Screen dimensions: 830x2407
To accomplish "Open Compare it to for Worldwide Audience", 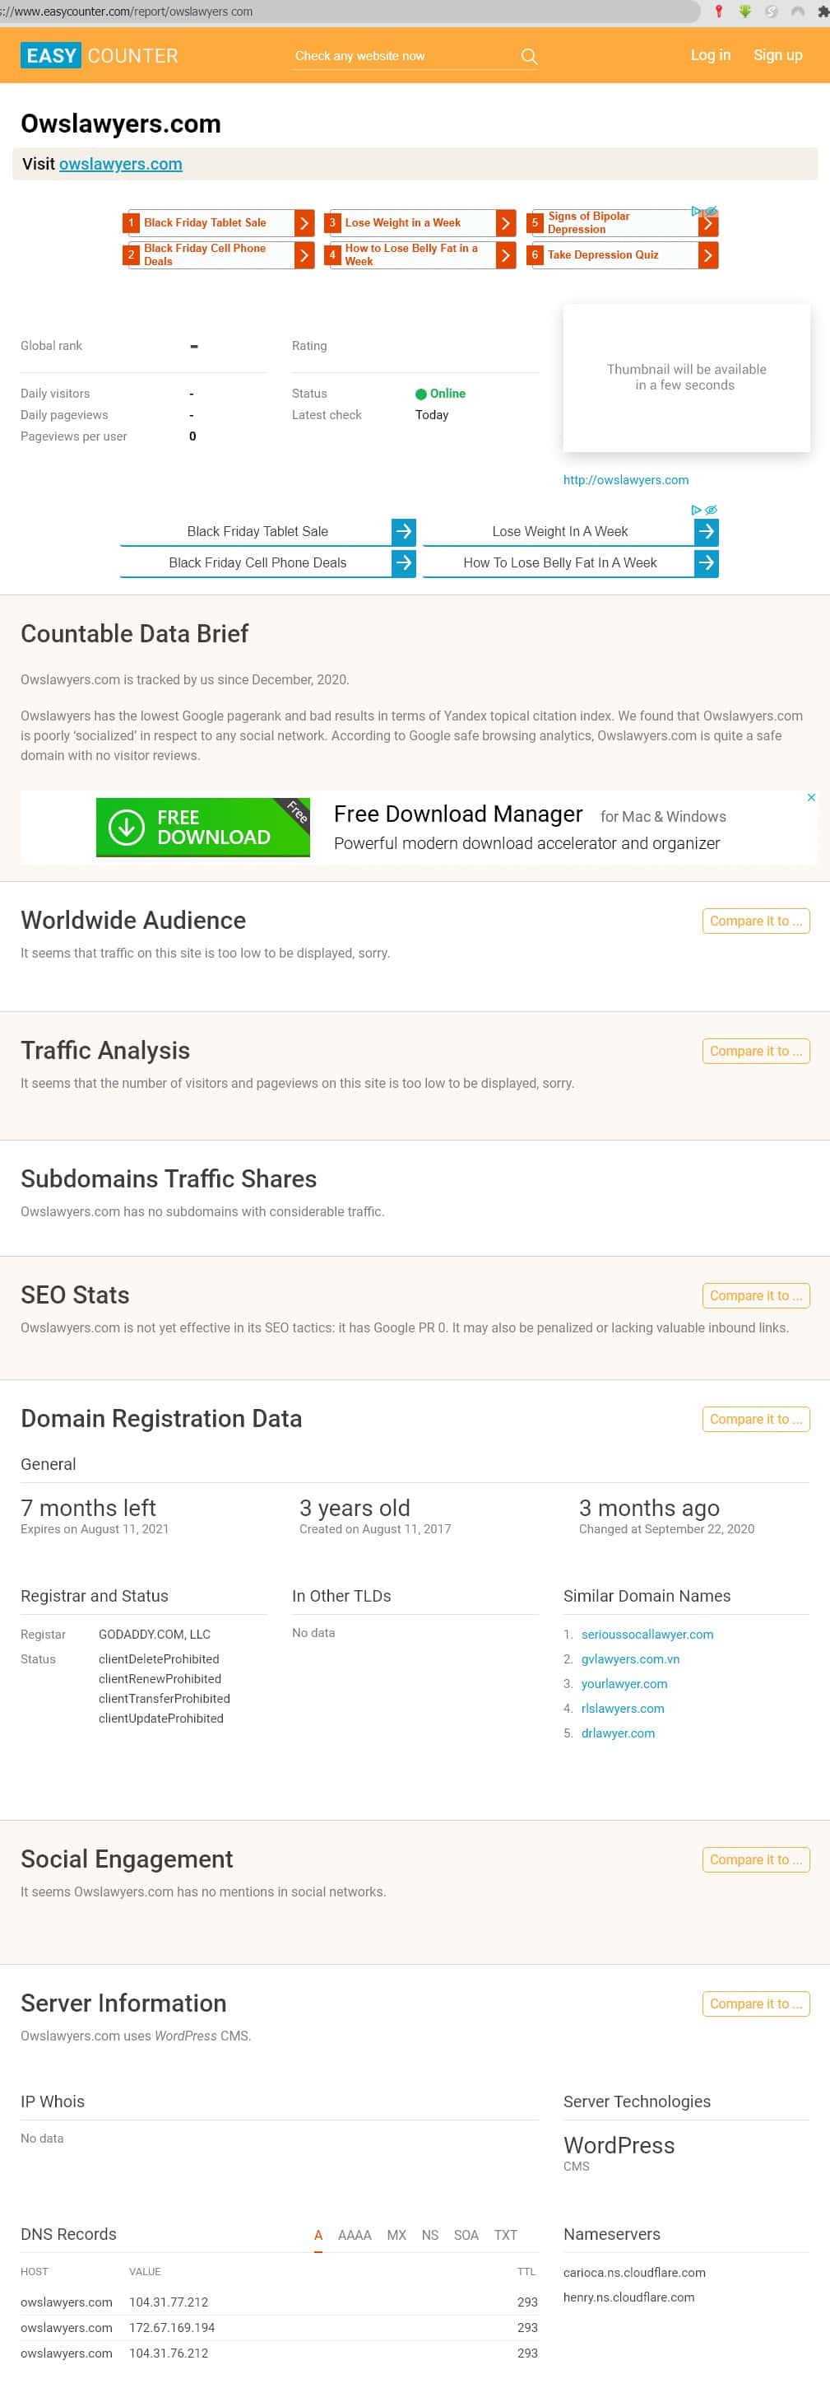I will click(x=755, y=921).
